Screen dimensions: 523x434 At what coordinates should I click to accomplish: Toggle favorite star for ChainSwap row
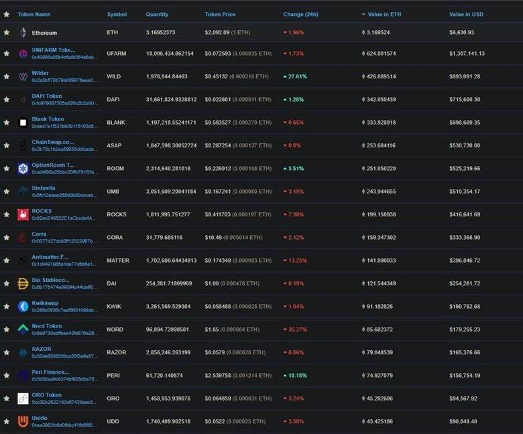pos(6,145)
